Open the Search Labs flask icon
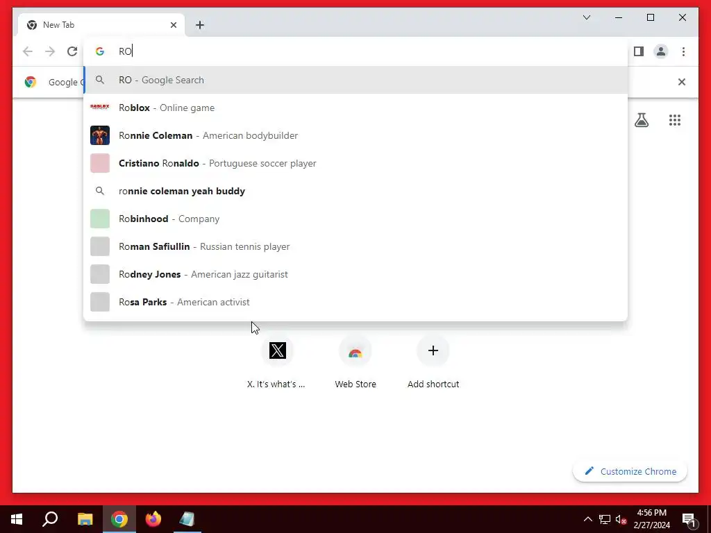Image resolution: width=711 pixels, height=533 pixels. 641,120
